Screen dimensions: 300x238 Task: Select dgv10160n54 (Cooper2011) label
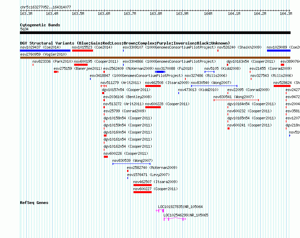[x=128, y=132]
